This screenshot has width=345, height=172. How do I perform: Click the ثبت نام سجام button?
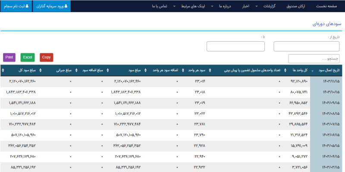pos(16,6)
